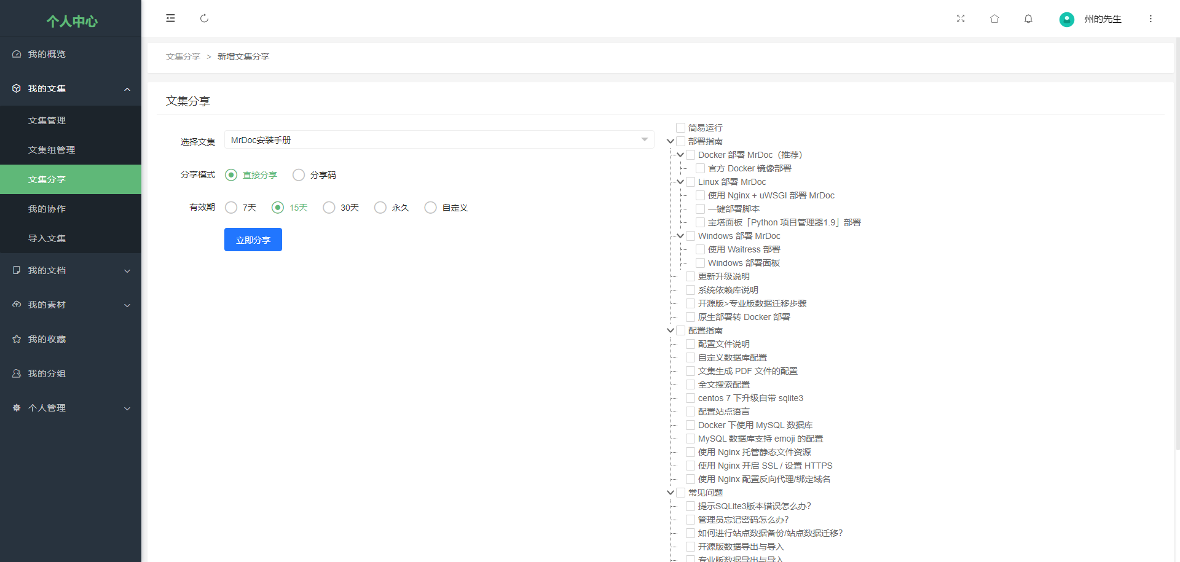Viewport: 1180px width, 562px height.
Task: Click the page refresh icon
Action: [204, 18]
